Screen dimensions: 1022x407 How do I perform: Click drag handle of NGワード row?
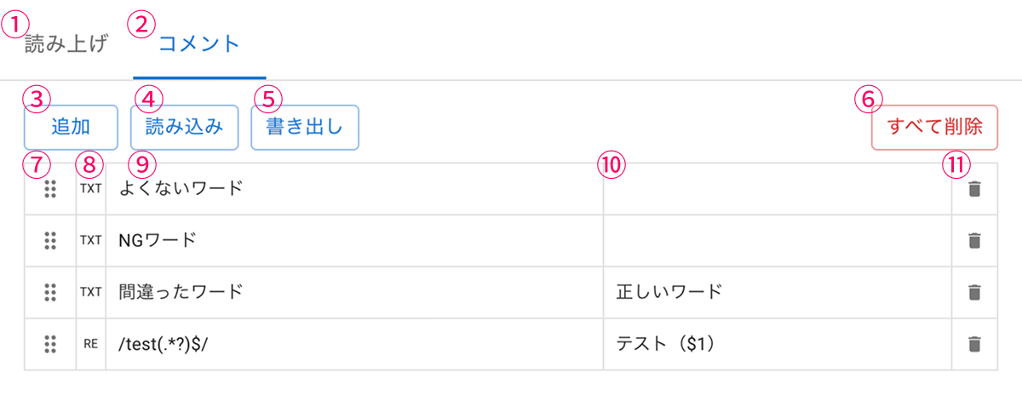[50, 241]
